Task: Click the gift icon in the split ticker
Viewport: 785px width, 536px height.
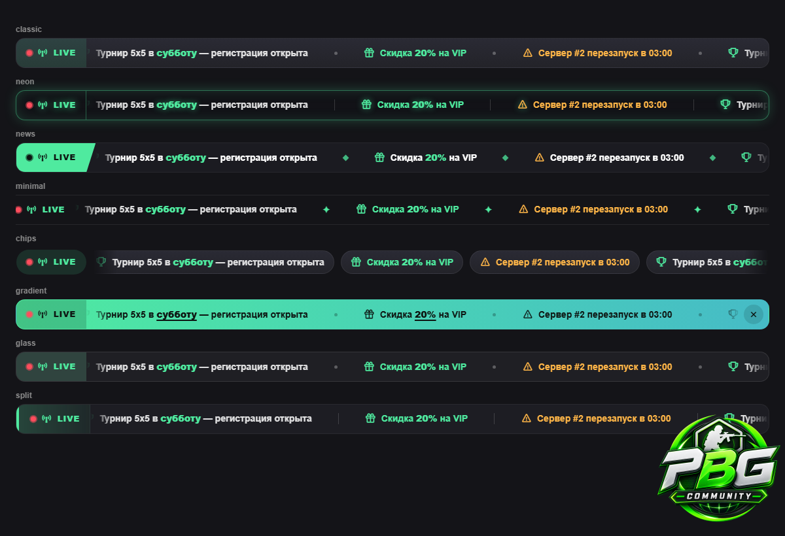Action: point(370,418)
